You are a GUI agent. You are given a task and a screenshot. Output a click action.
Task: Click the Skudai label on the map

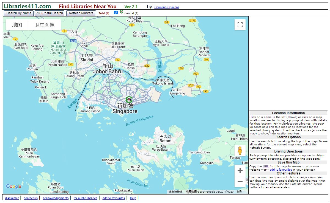point(87,60)
